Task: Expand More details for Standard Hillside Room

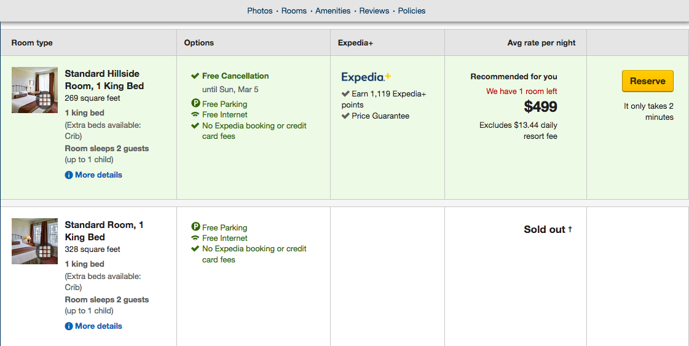Action: (98, 175)
